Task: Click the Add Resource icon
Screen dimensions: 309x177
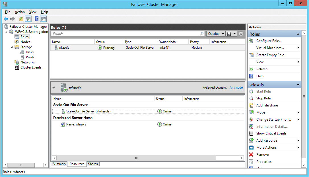Action: click(x=251, y=140)
